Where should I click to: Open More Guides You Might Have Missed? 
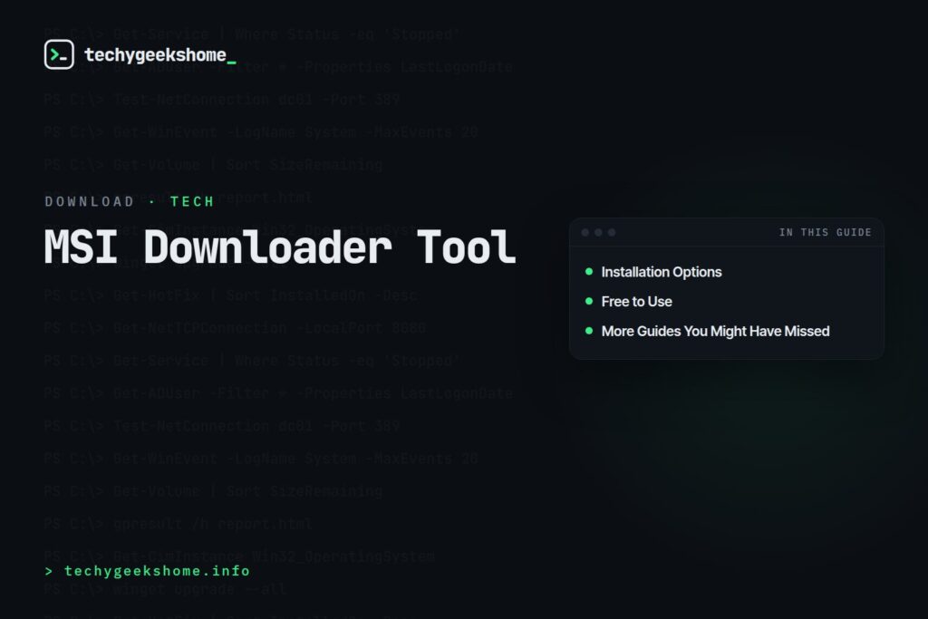715,331
